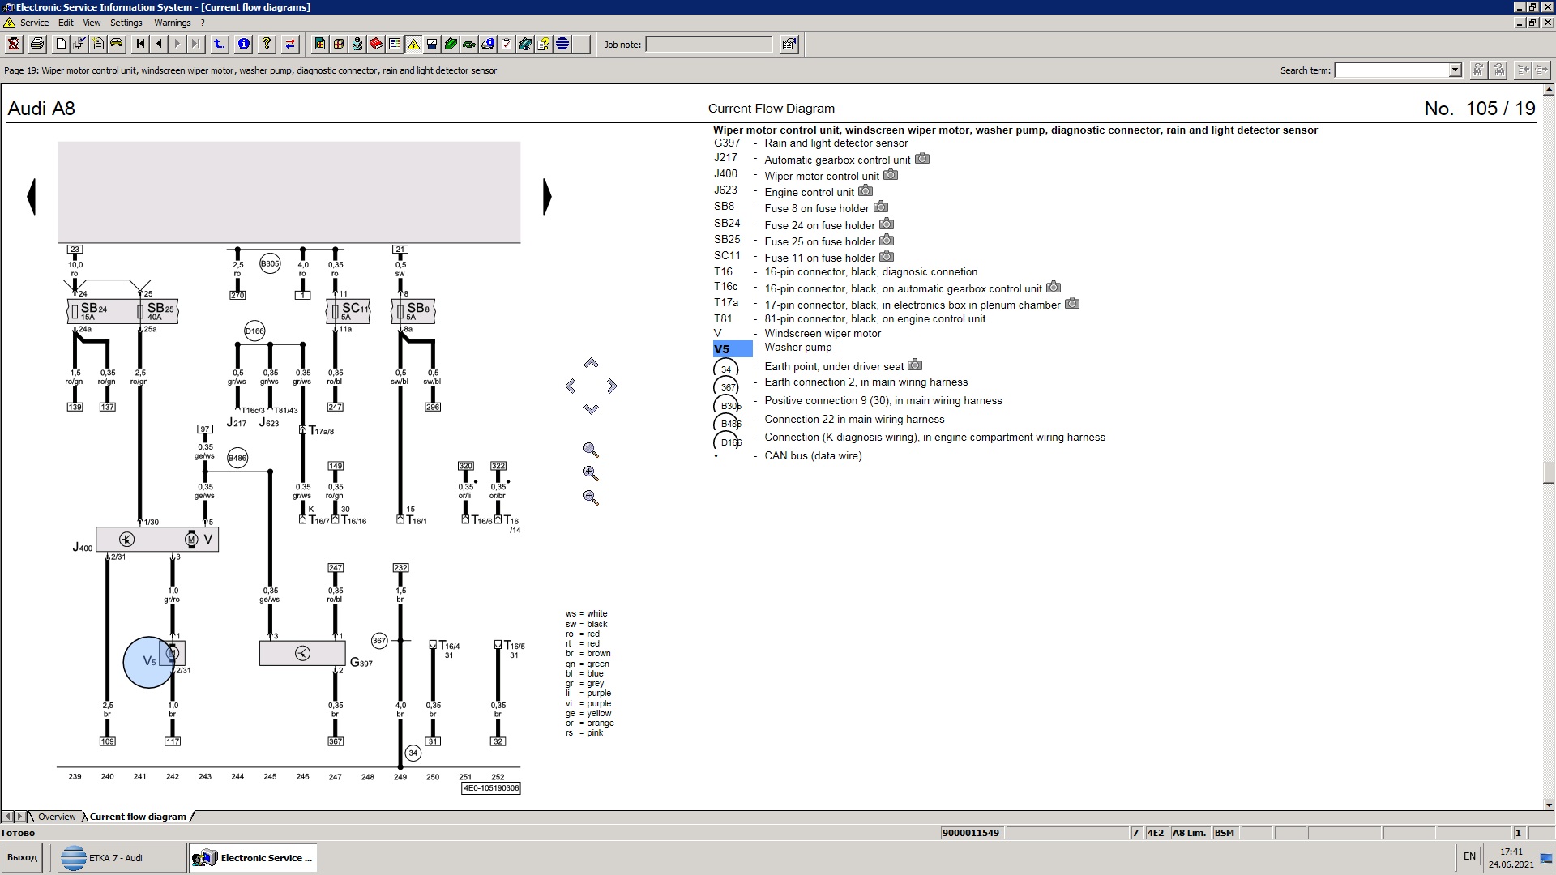The width and height of the screenshot is (1556, 875).
Task: Pan diagram down with down chevron
Action: pos(591,409)
